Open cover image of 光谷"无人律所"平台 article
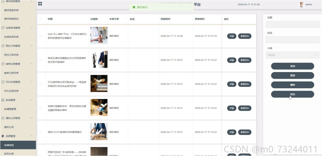 (99, 35)
